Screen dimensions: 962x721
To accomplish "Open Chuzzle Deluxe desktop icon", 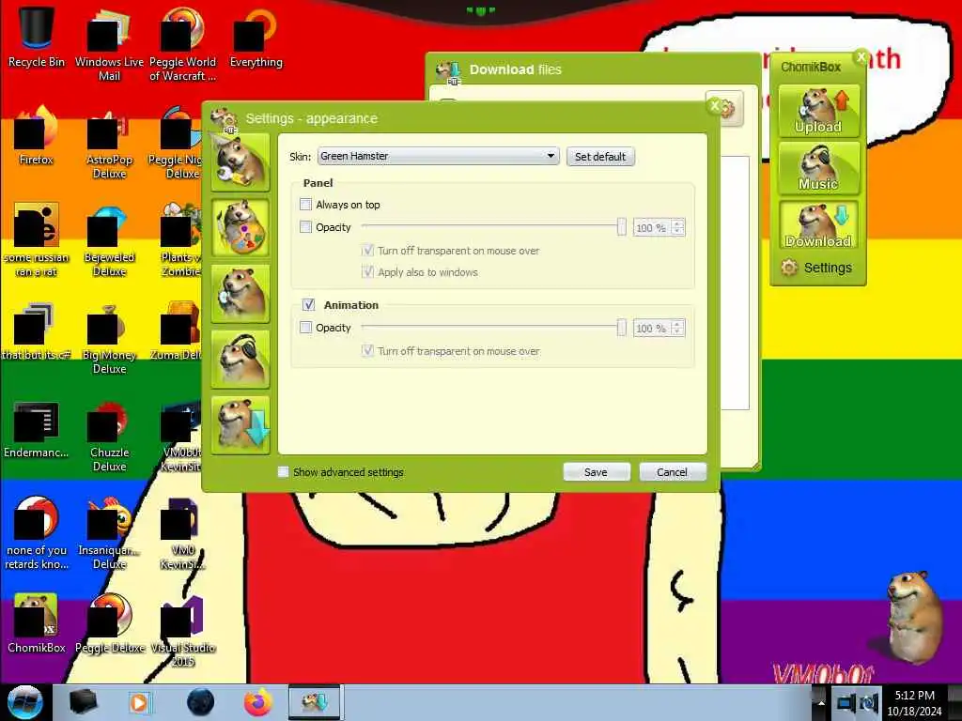I will (109, 436).
